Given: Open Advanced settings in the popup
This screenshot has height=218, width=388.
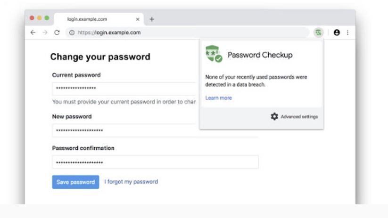Looking at the screenshot, I should 299,117.
